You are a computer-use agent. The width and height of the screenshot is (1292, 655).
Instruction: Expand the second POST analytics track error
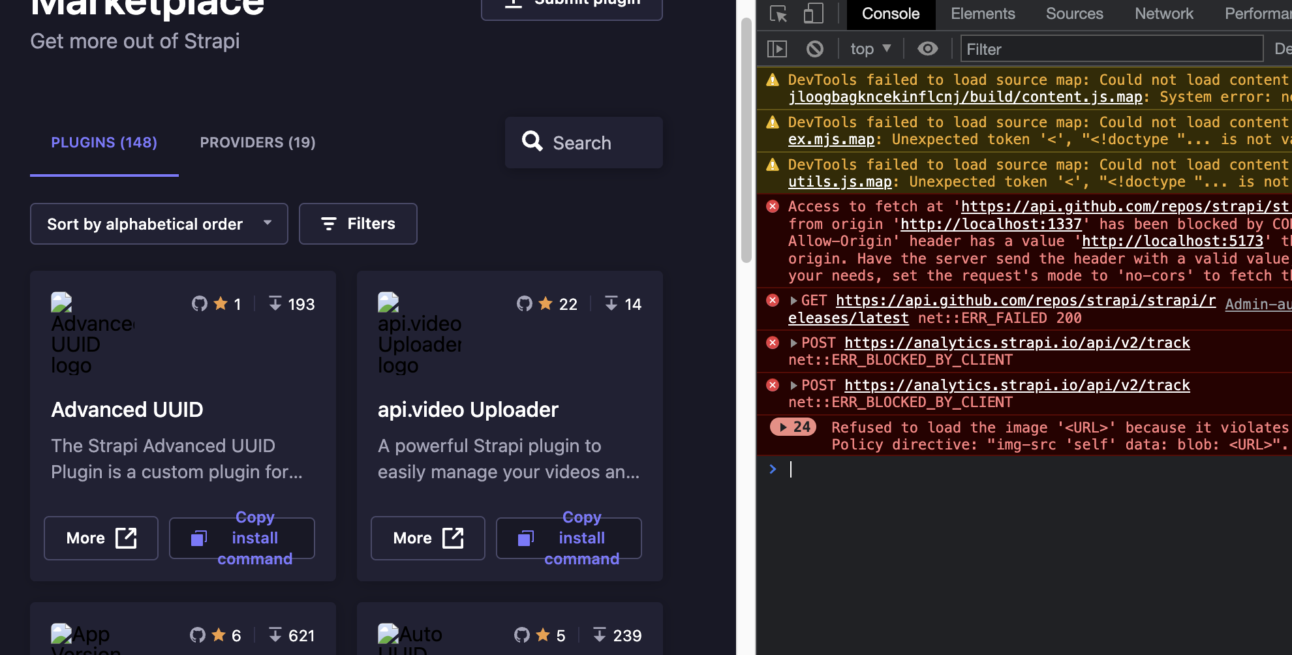(x=793, y=386)
